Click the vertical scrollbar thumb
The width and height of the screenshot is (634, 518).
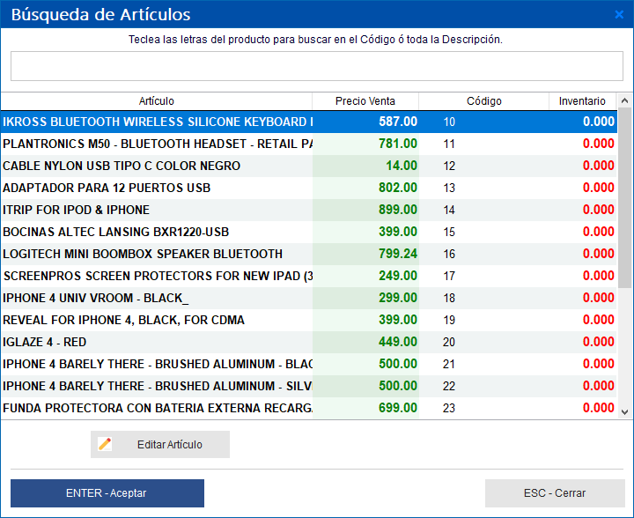click(624, 197)
